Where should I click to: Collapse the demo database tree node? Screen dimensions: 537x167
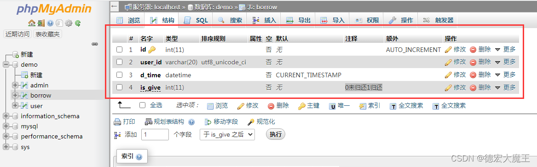(x=6, y=65)
